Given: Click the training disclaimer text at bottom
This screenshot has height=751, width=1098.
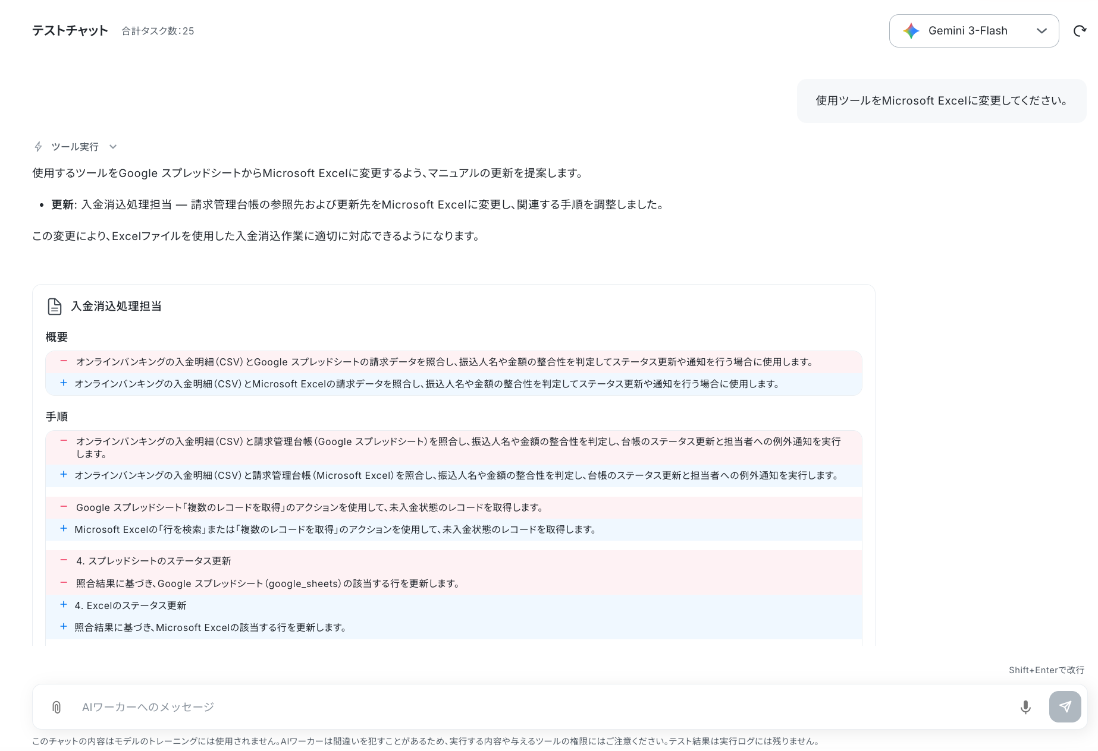Looking at the screenshot, I should pyautogui.click(x=426, y=741).
